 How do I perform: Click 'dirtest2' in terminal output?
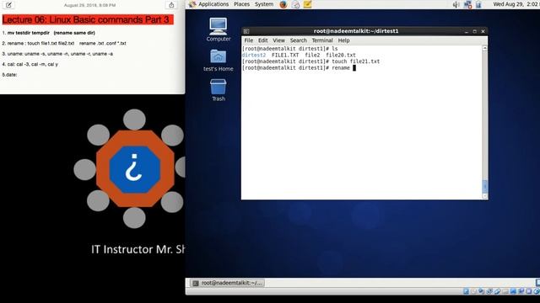(x=254, y=55)
